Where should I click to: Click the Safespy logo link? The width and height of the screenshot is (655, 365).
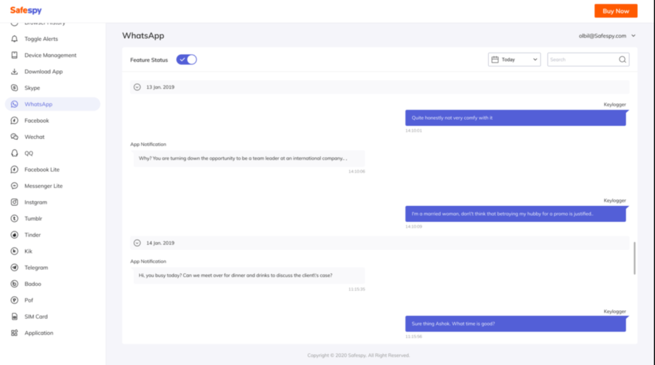pos(26,10)
